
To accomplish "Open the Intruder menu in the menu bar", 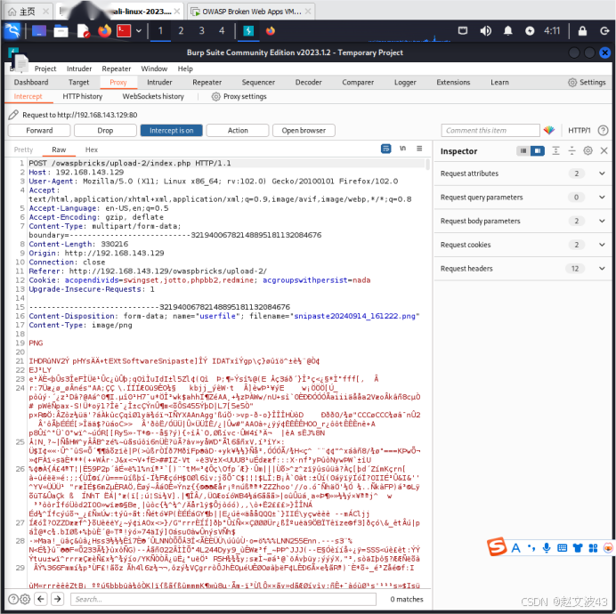I will (x=79, y=69).
